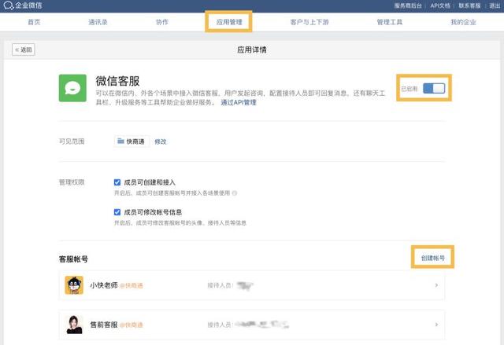Click the 返回 back button
The width and height of the screenshot is (504, 345).
click(24, 50)
